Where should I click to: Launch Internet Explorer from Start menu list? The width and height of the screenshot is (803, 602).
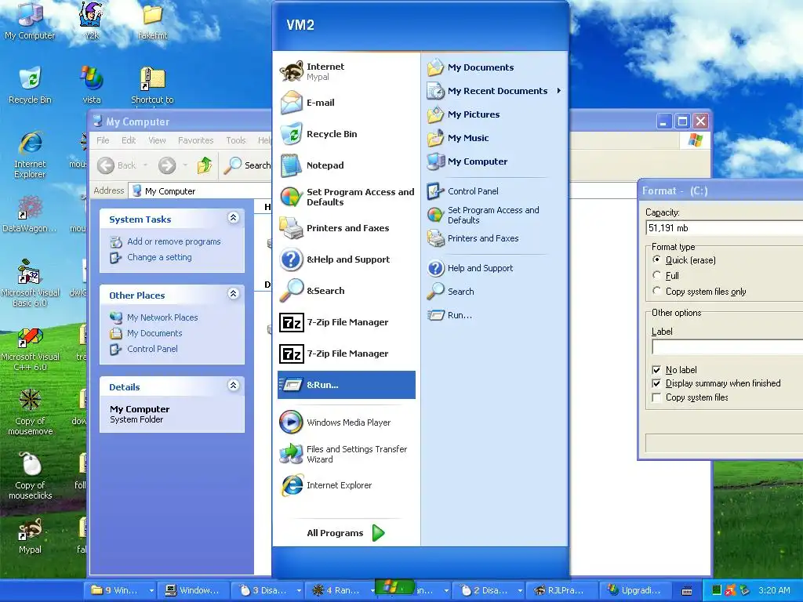346,485
